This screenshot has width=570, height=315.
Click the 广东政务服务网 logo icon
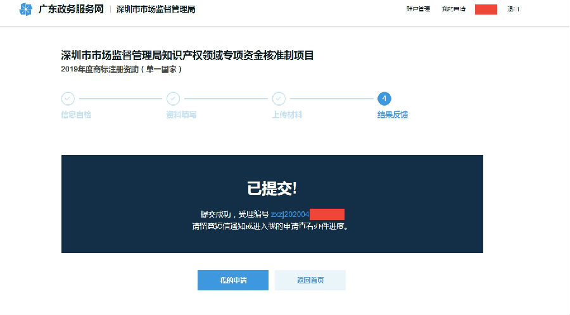[x=25, y=9]
